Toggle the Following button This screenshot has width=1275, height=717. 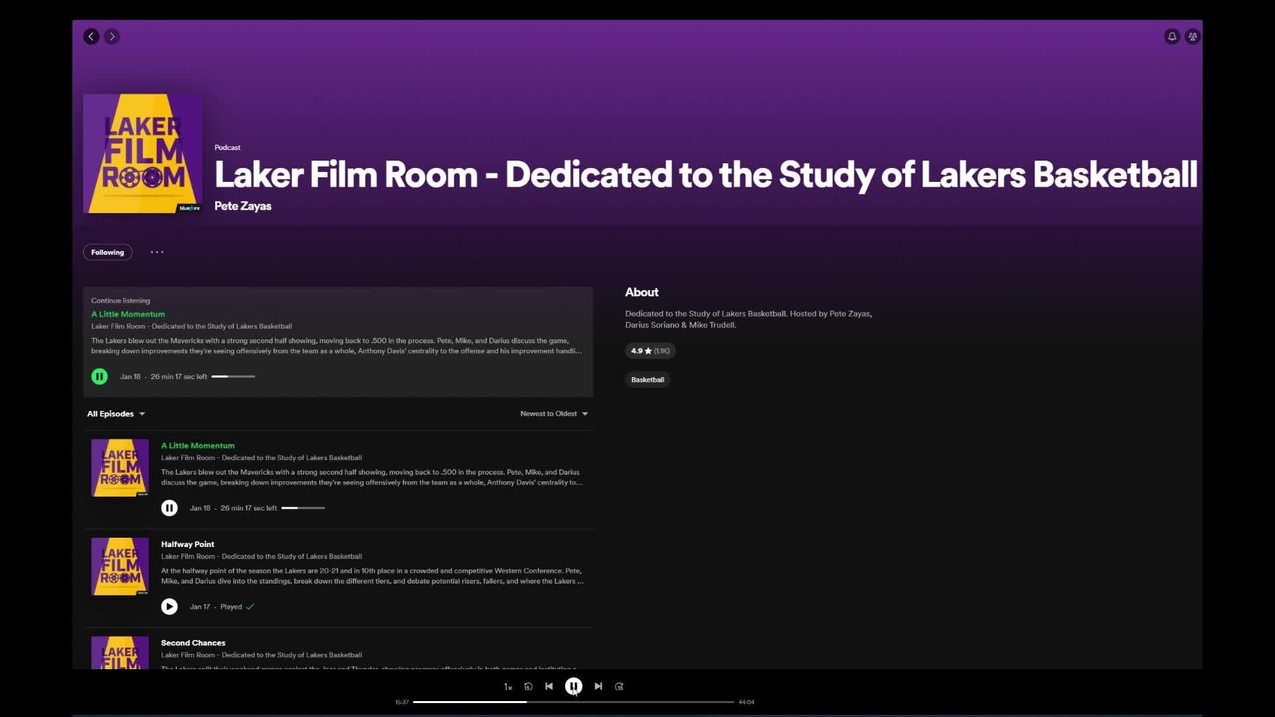[x=108, y=252]
